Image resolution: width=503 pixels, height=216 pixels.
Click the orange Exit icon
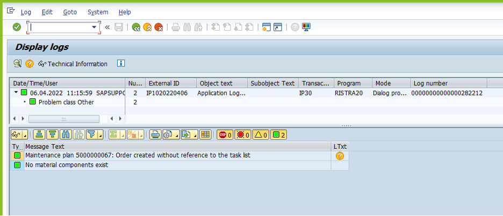(x=147, y=27)
